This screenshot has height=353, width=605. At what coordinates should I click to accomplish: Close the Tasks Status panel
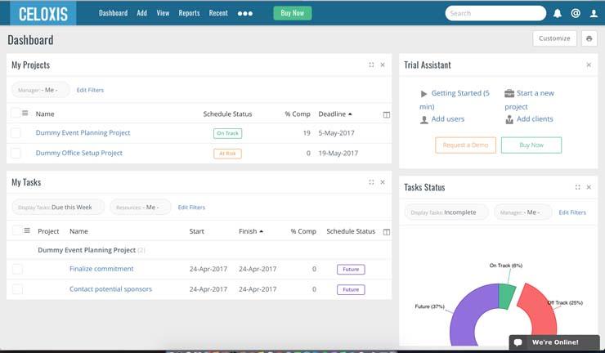click(589, 187)
